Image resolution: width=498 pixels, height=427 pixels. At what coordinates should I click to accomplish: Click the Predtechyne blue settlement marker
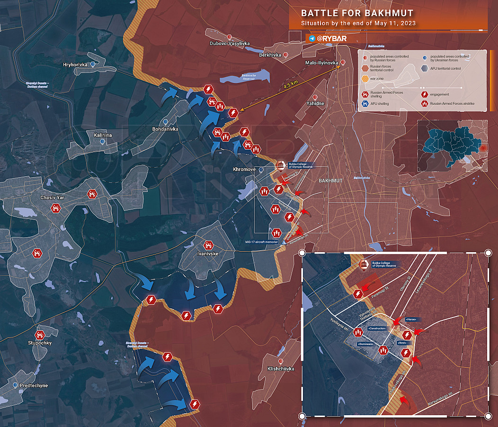click(16, 385)
